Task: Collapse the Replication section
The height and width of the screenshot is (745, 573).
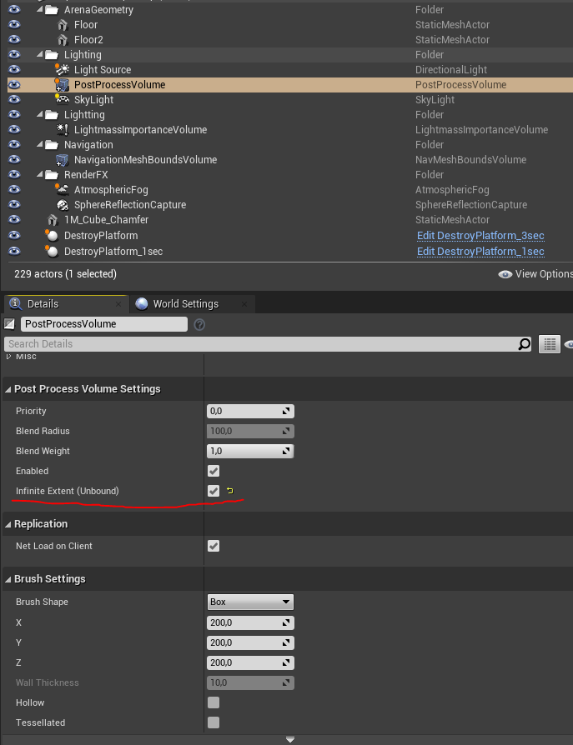Action: click(8, 524)
